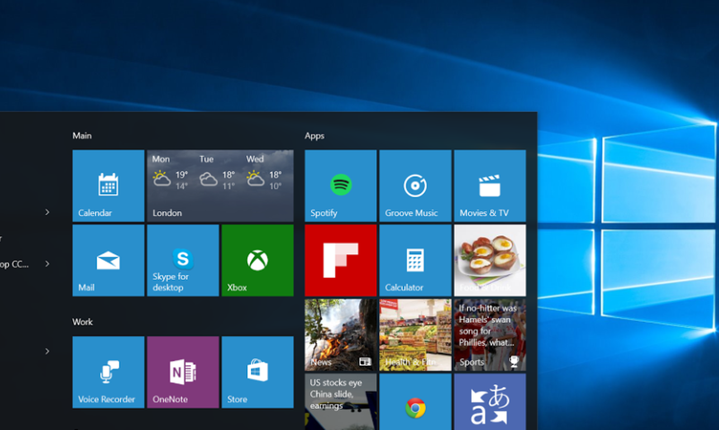This screenshot has width=719, height=430.
Task: Launch the Google Chrome tile
Action: point(415,402)
